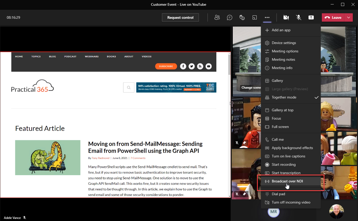Click the Request control button
Screen dimensions: 358x221
point(180,17)
